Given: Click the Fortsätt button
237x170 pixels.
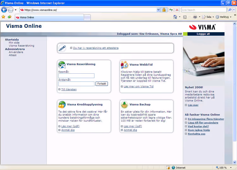Looking at the screenshot, I should point(101,84).
